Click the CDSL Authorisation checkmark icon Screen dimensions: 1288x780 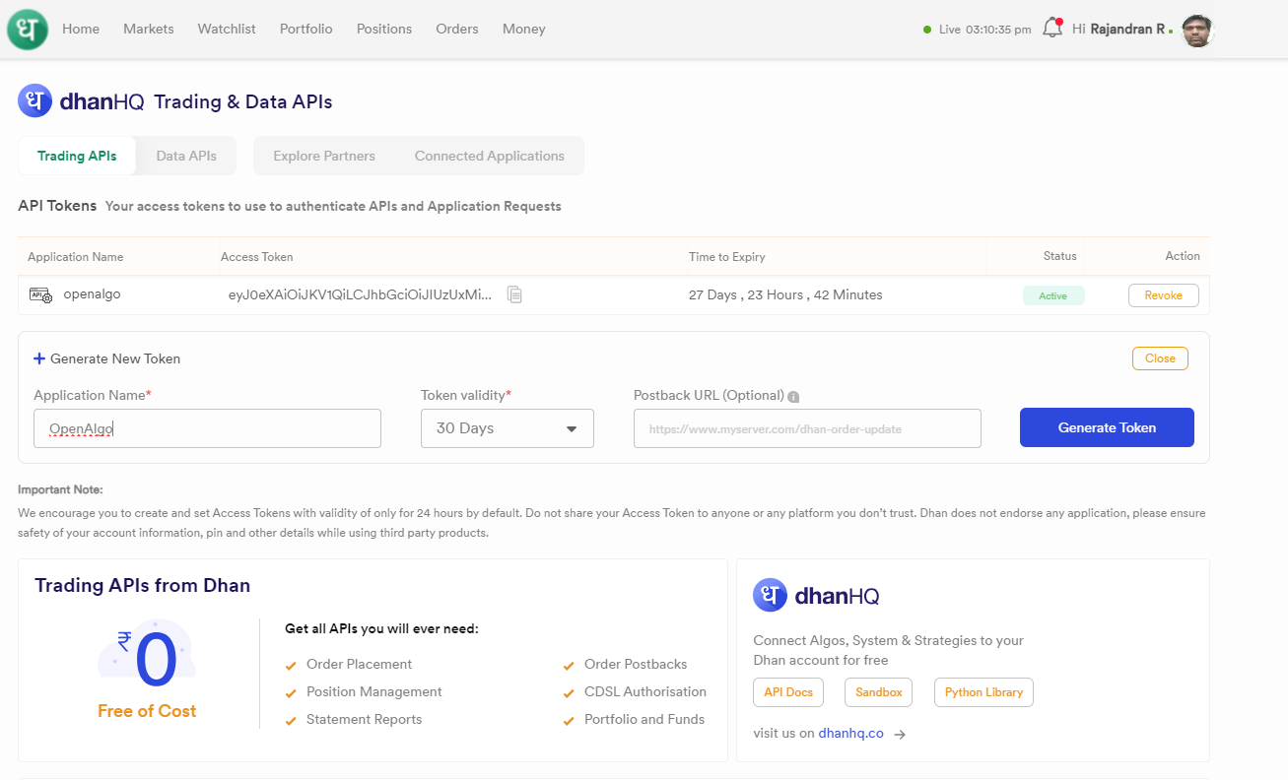(x=569, y=693)
